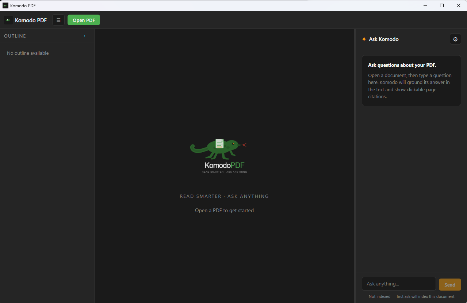Close the Komodo PDF window
Screen dimensions: 467x303
point(459,5)
